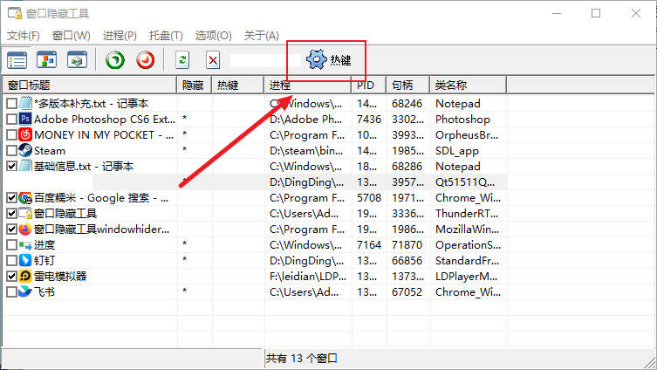Click the 共有 13 个窗口 status text

(301, 359)
